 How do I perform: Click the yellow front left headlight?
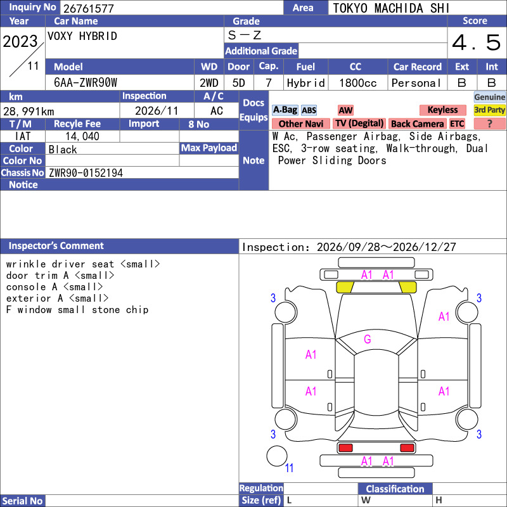click(x=345, y=287)
